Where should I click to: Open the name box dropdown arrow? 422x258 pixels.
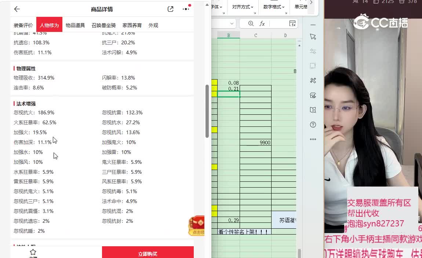coord(232,24)
